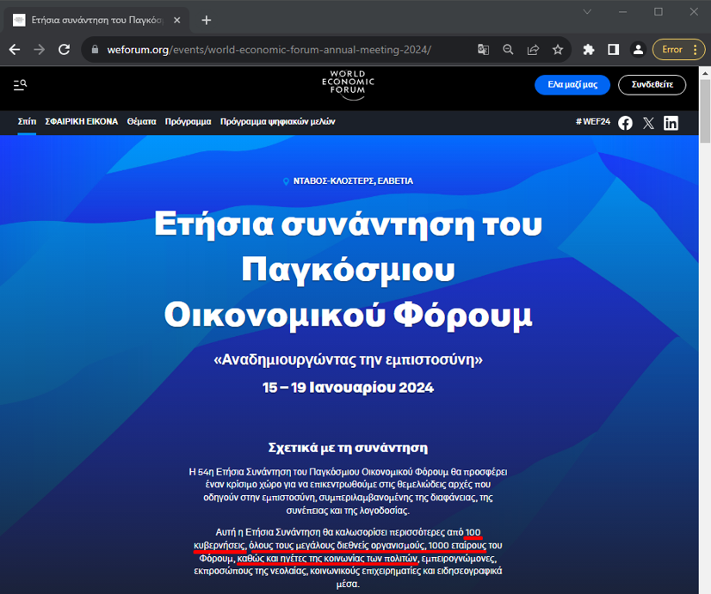Click the address bar URL
711x594 pixels.
(x=269, y=49)
